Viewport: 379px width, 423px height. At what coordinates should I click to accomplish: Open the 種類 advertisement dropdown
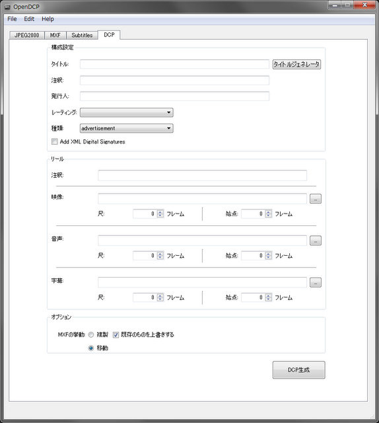coord(126,128)
